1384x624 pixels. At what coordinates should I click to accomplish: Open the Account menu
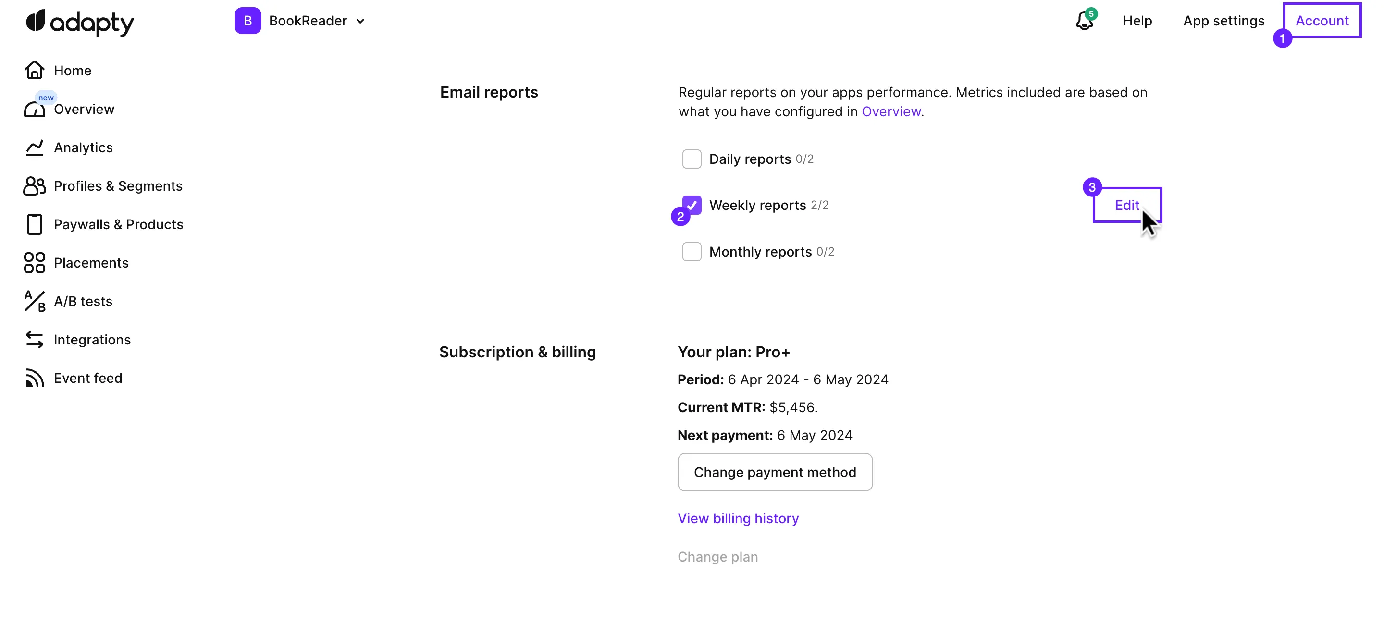pyautogui.click(x=1322, y=20)
